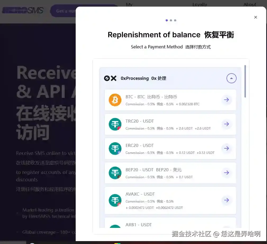Click ERC20 commission text + 0.12 USDT

click(185, 153)
